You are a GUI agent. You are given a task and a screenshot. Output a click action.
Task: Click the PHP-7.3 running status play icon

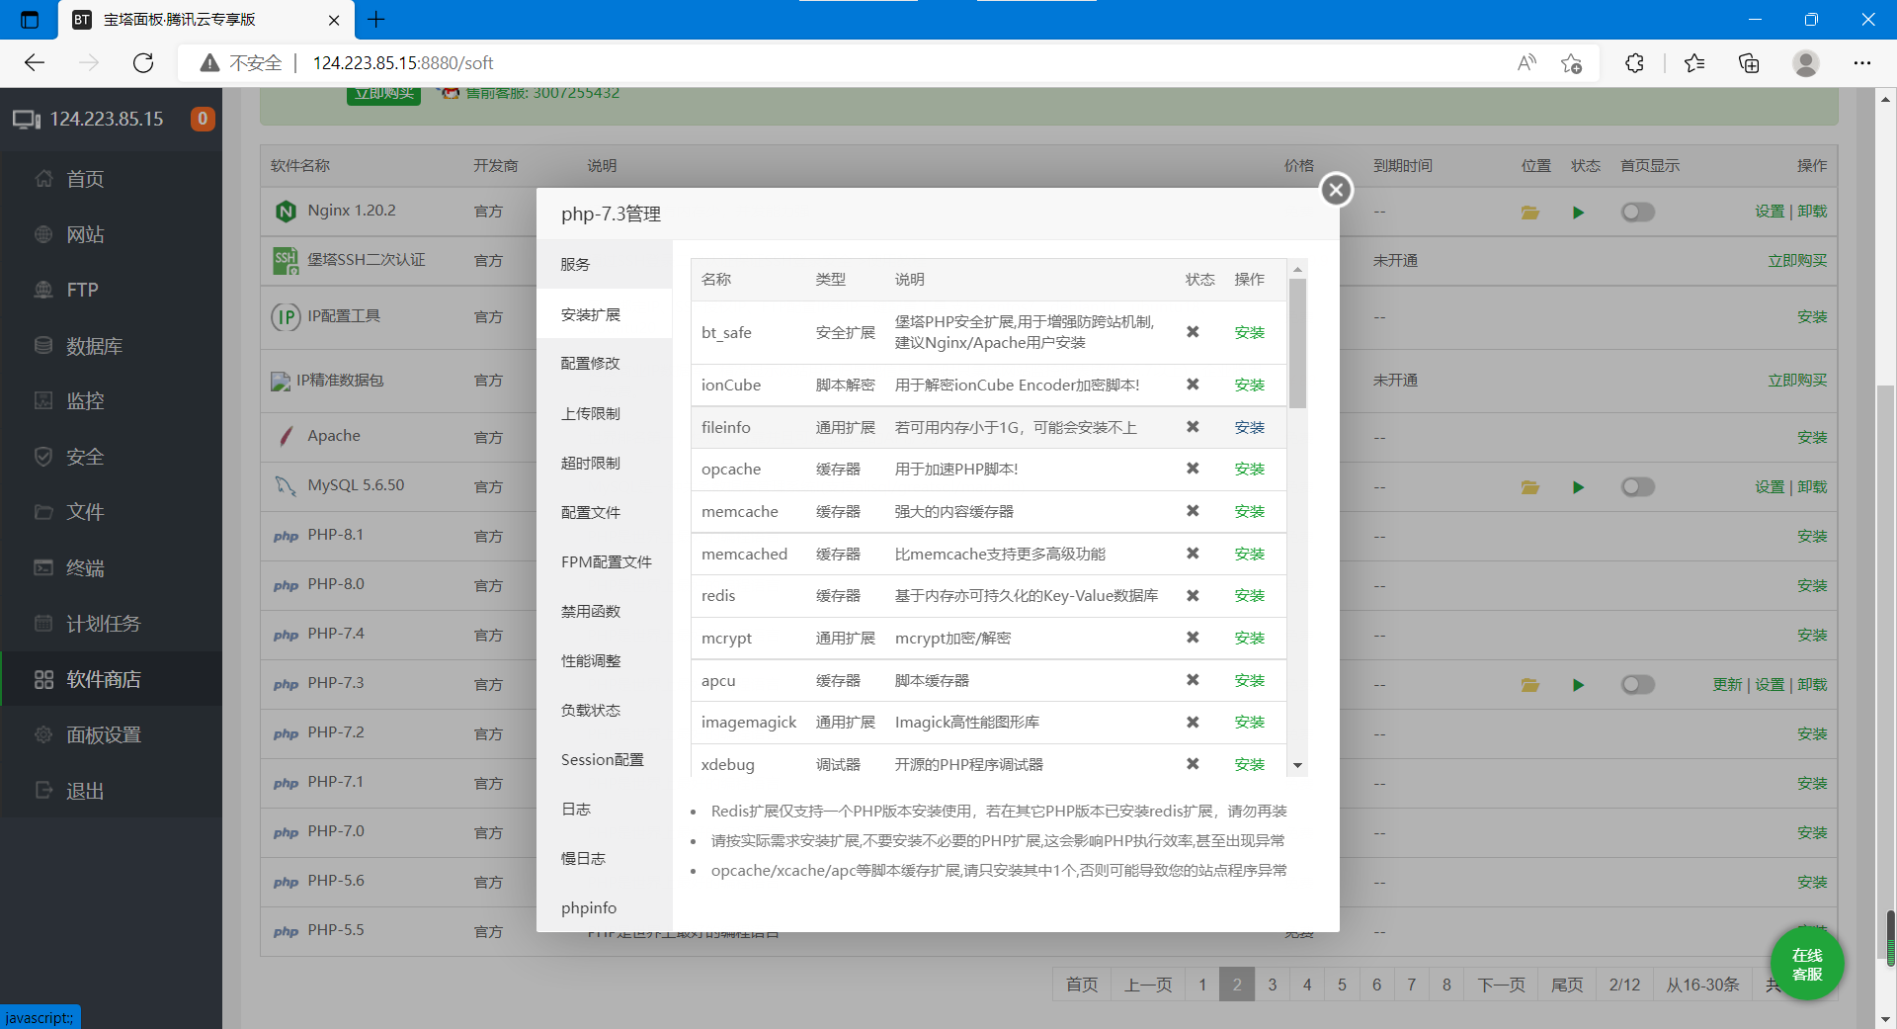[1578, 685]
